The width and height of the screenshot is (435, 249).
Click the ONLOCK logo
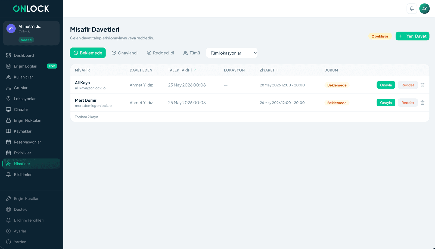click(x=31, y=9)
